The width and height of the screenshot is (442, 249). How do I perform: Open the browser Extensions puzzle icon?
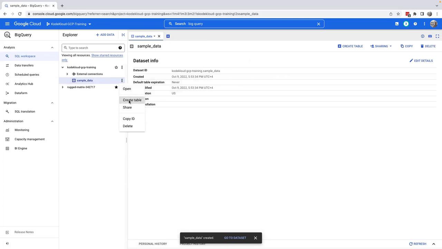pyautogui.click(x=415, y=14)
